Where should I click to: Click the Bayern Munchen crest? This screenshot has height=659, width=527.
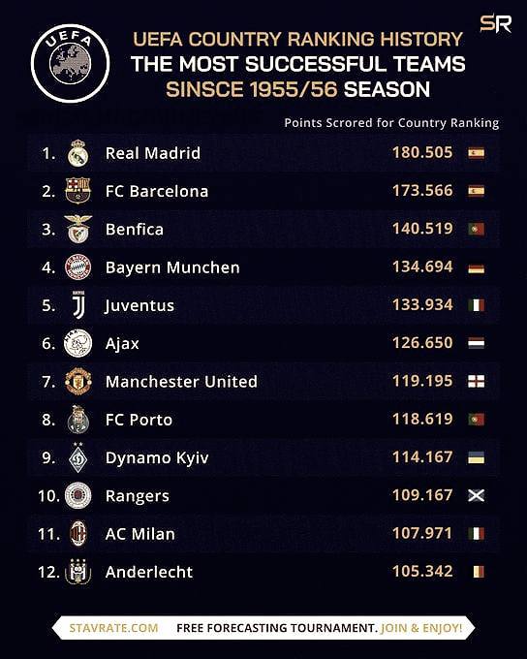click(78, 267)
